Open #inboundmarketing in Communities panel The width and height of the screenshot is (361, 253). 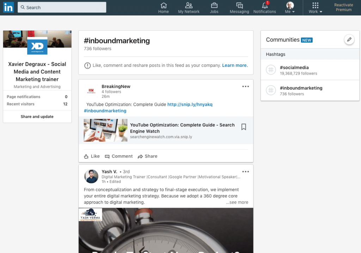[x=301, y=88]
